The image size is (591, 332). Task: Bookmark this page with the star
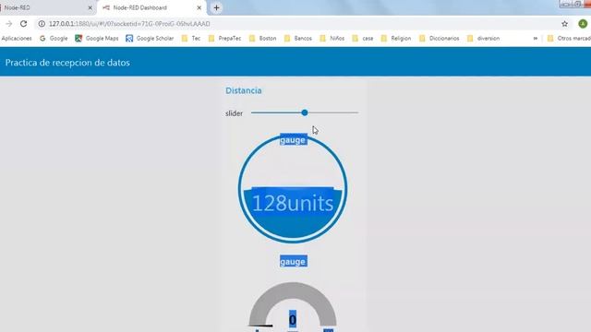click(564, 24)
